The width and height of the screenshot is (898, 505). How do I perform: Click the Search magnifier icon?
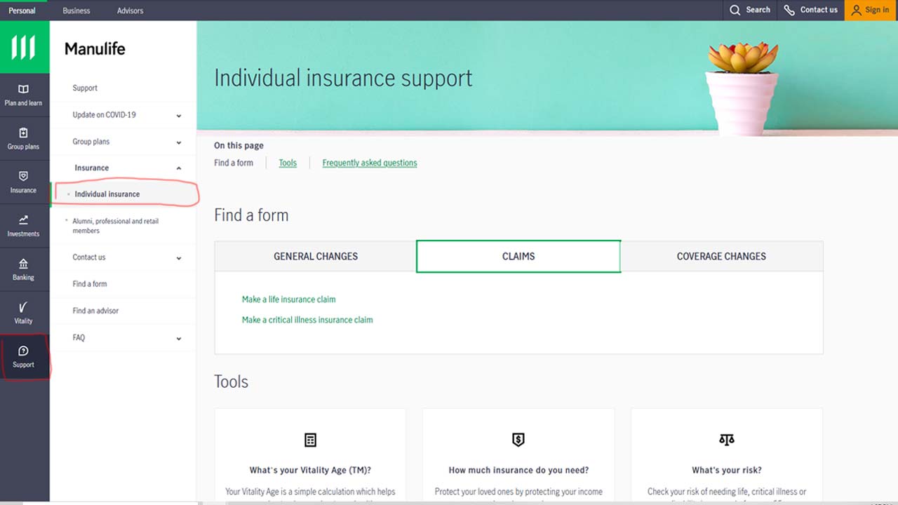pos(735,10)
